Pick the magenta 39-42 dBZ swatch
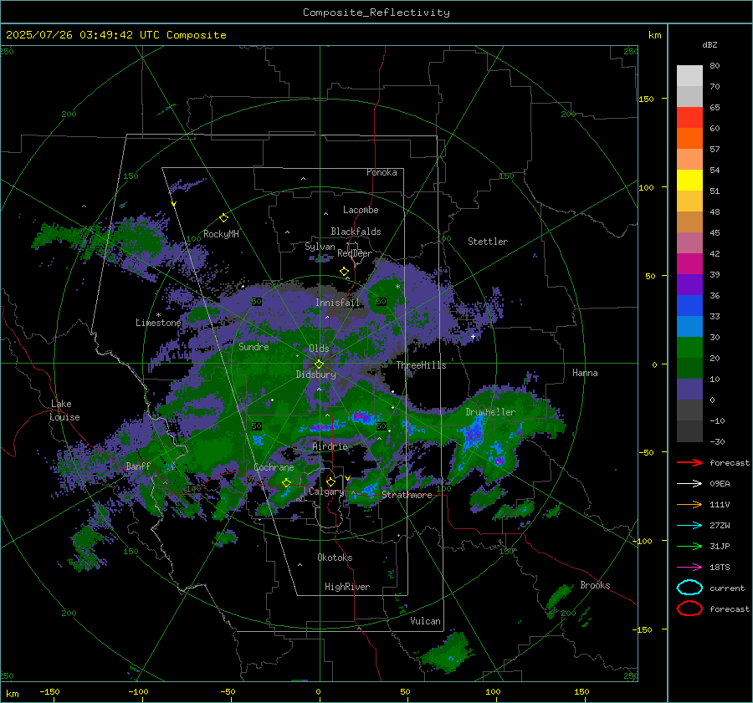Screen dimensions: 753x703 (x=689, y=264)
